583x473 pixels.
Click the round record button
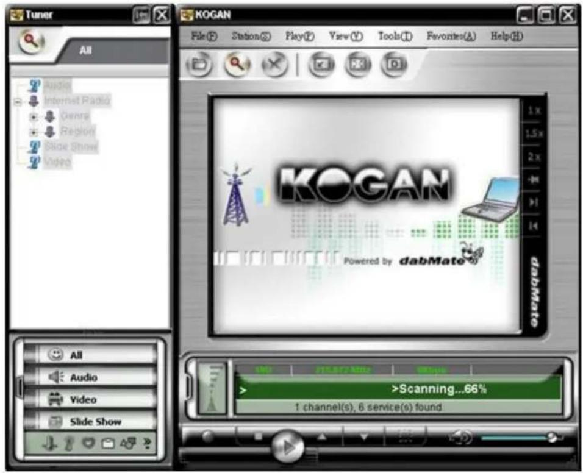point(208,436)
